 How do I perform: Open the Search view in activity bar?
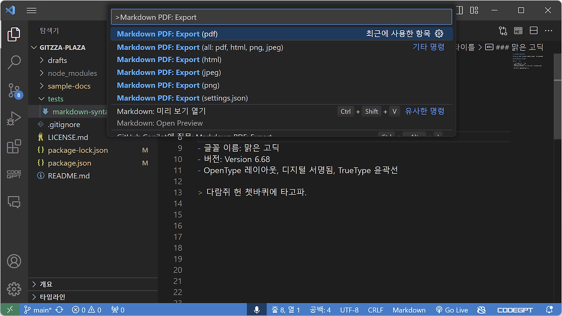[14, 62]
